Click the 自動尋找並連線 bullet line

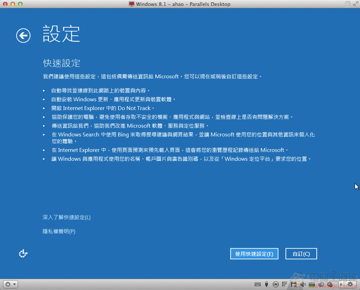tap(100, 91)
